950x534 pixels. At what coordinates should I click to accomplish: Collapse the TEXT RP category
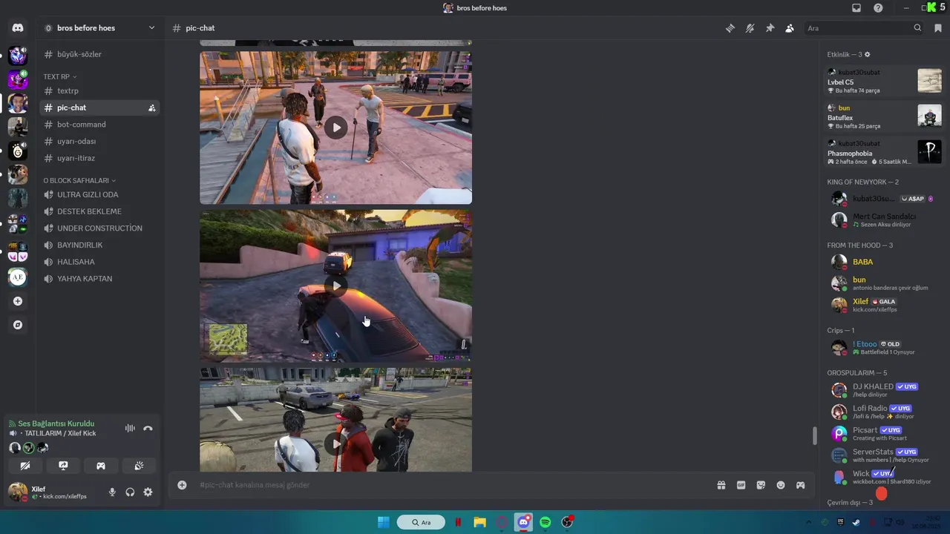tap(60, 76)
